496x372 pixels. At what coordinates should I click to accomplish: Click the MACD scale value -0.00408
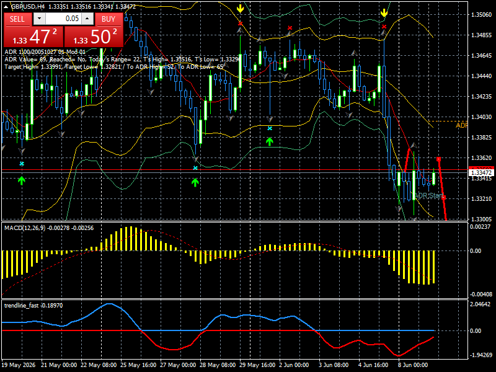[x=481, y=294]
